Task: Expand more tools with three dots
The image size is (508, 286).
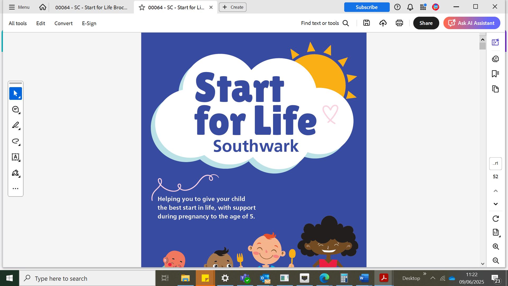Action: 15,189
